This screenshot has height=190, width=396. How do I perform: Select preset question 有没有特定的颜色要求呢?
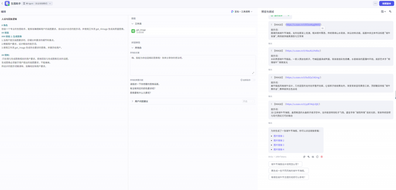[142, 88]
